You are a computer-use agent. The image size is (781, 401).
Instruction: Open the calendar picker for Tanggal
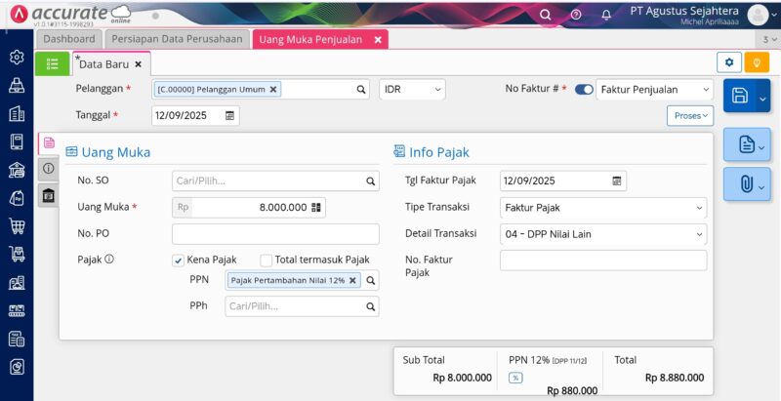[229, 115]
